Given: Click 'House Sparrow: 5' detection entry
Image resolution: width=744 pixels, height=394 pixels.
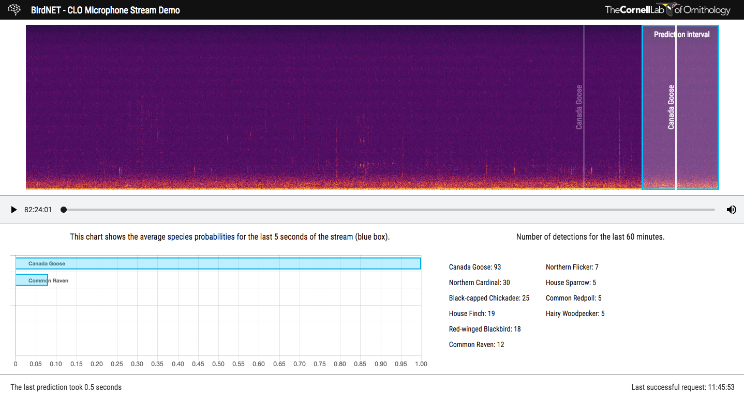Looking at the screenshot, I should (571, 282).
